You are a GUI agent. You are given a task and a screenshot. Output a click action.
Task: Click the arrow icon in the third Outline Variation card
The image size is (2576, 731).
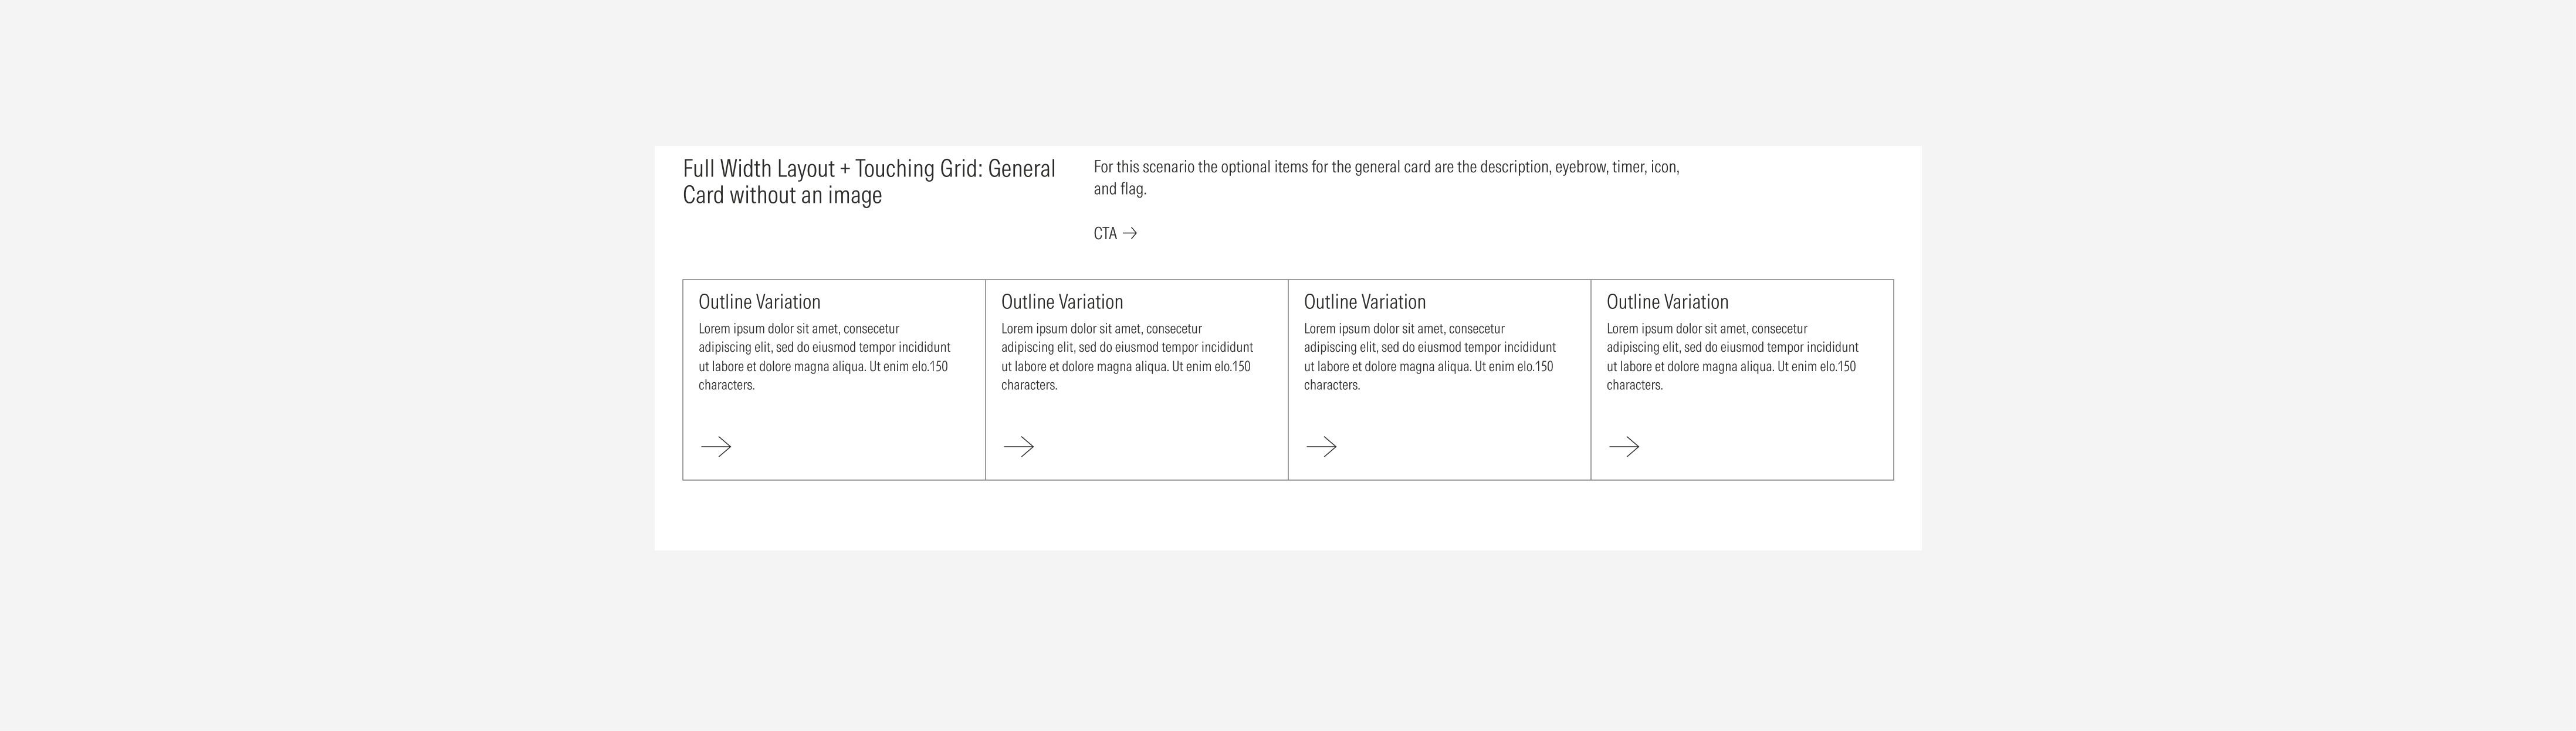coord(1323,446)
